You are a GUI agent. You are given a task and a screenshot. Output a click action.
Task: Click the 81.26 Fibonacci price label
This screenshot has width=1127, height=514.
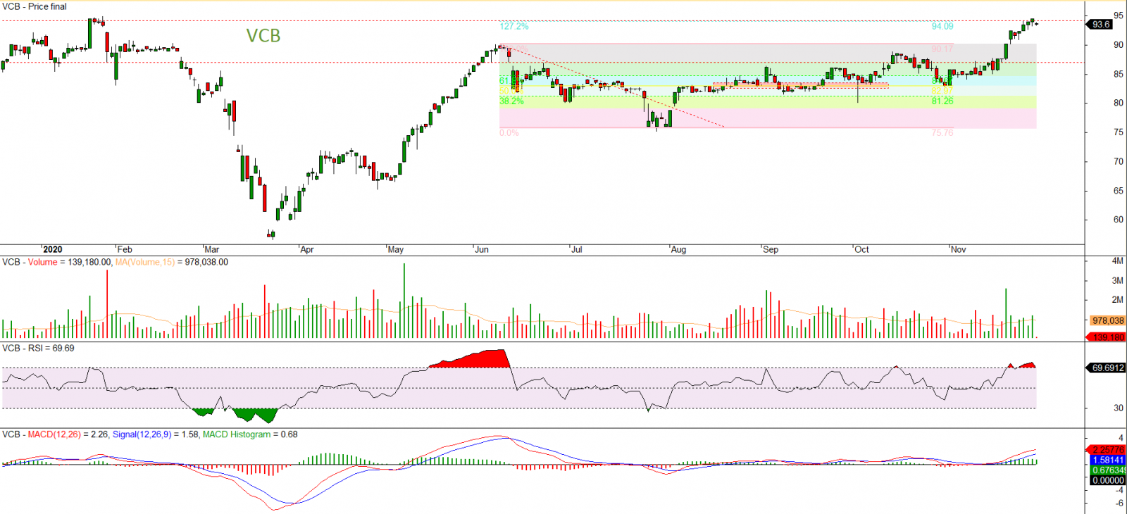942,101
